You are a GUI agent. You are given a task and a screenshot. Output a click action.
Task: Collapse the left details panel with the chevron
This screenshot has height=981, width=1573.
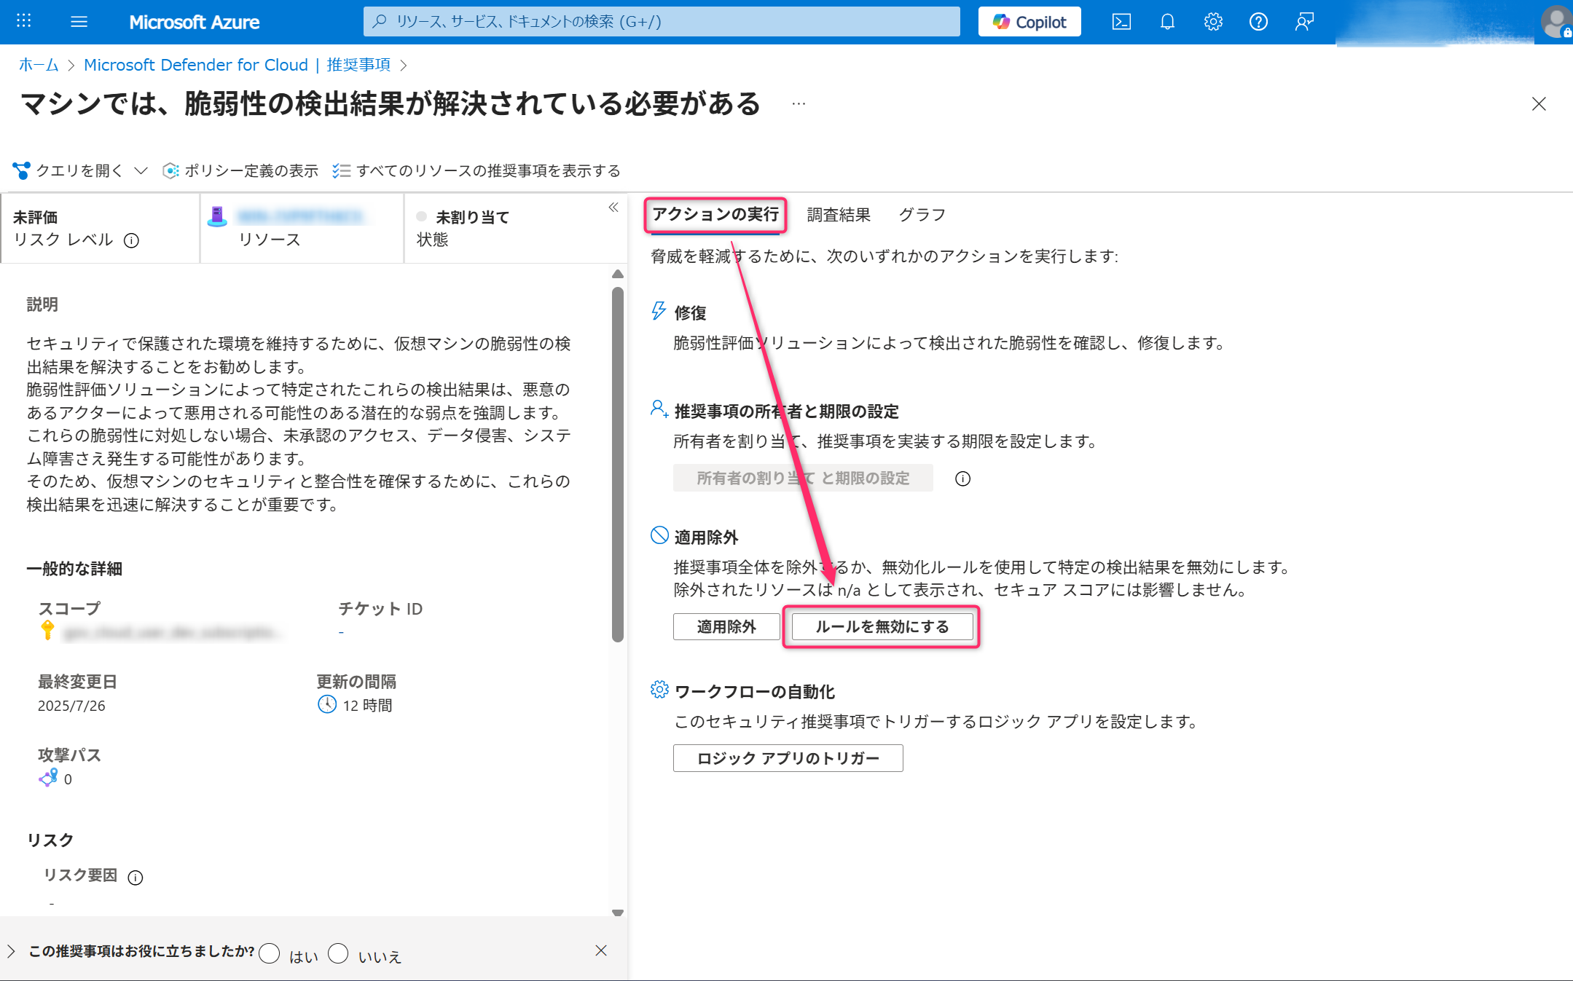point(614,208)
